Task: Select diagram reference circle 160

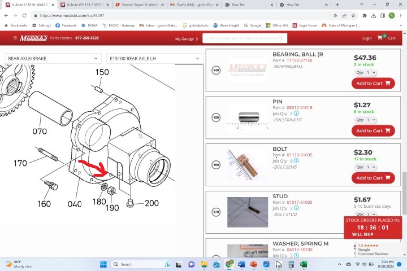Action: click(x=216, y=165)
